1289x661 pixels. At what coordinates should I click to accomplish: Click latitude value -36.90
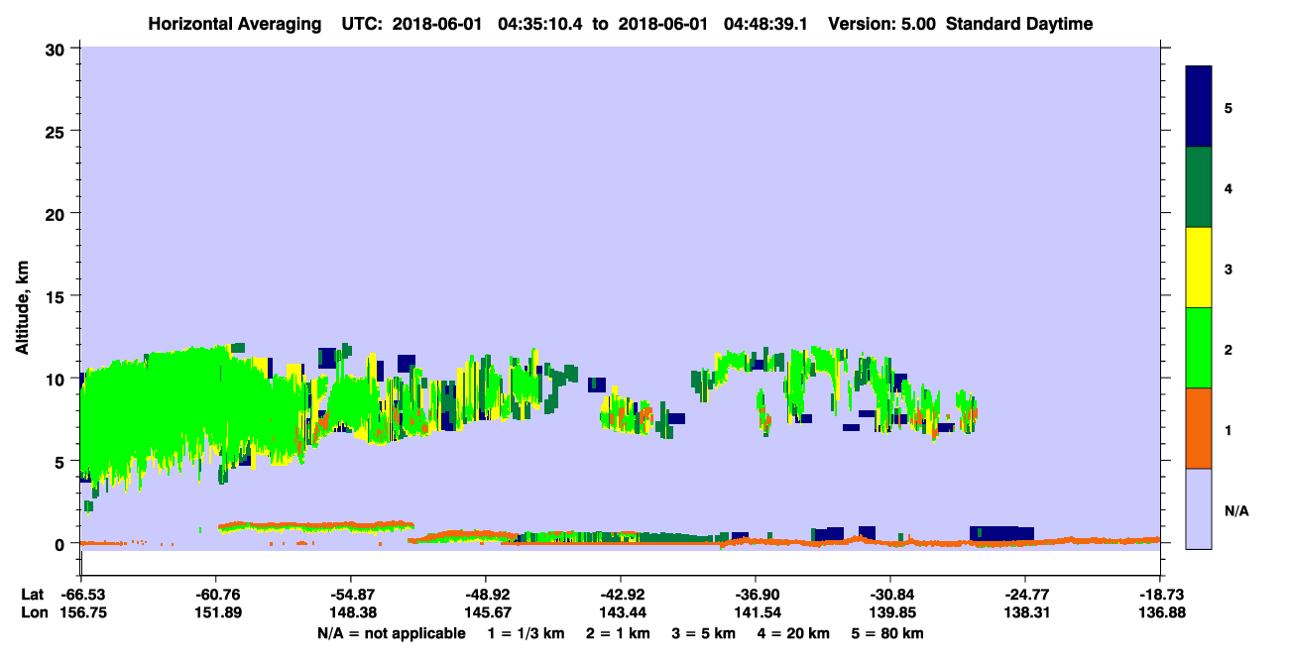tap(756, 595)
